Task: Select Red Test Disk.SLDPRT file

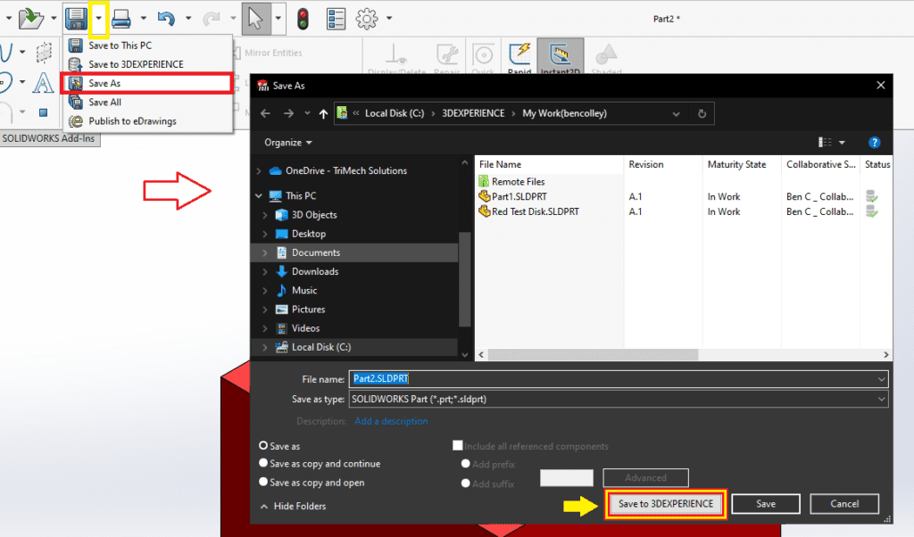Action: 536,212
